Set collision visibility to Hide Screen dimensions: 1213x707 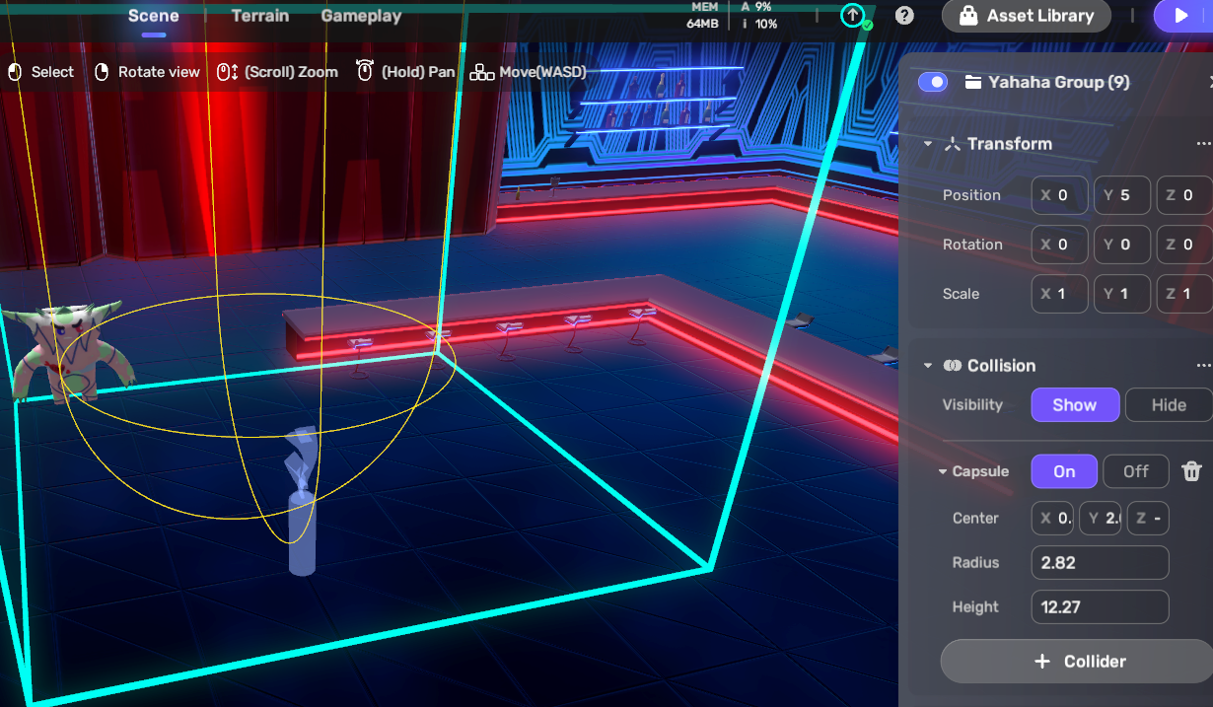pyautogui.click(x=1168, y=405)
